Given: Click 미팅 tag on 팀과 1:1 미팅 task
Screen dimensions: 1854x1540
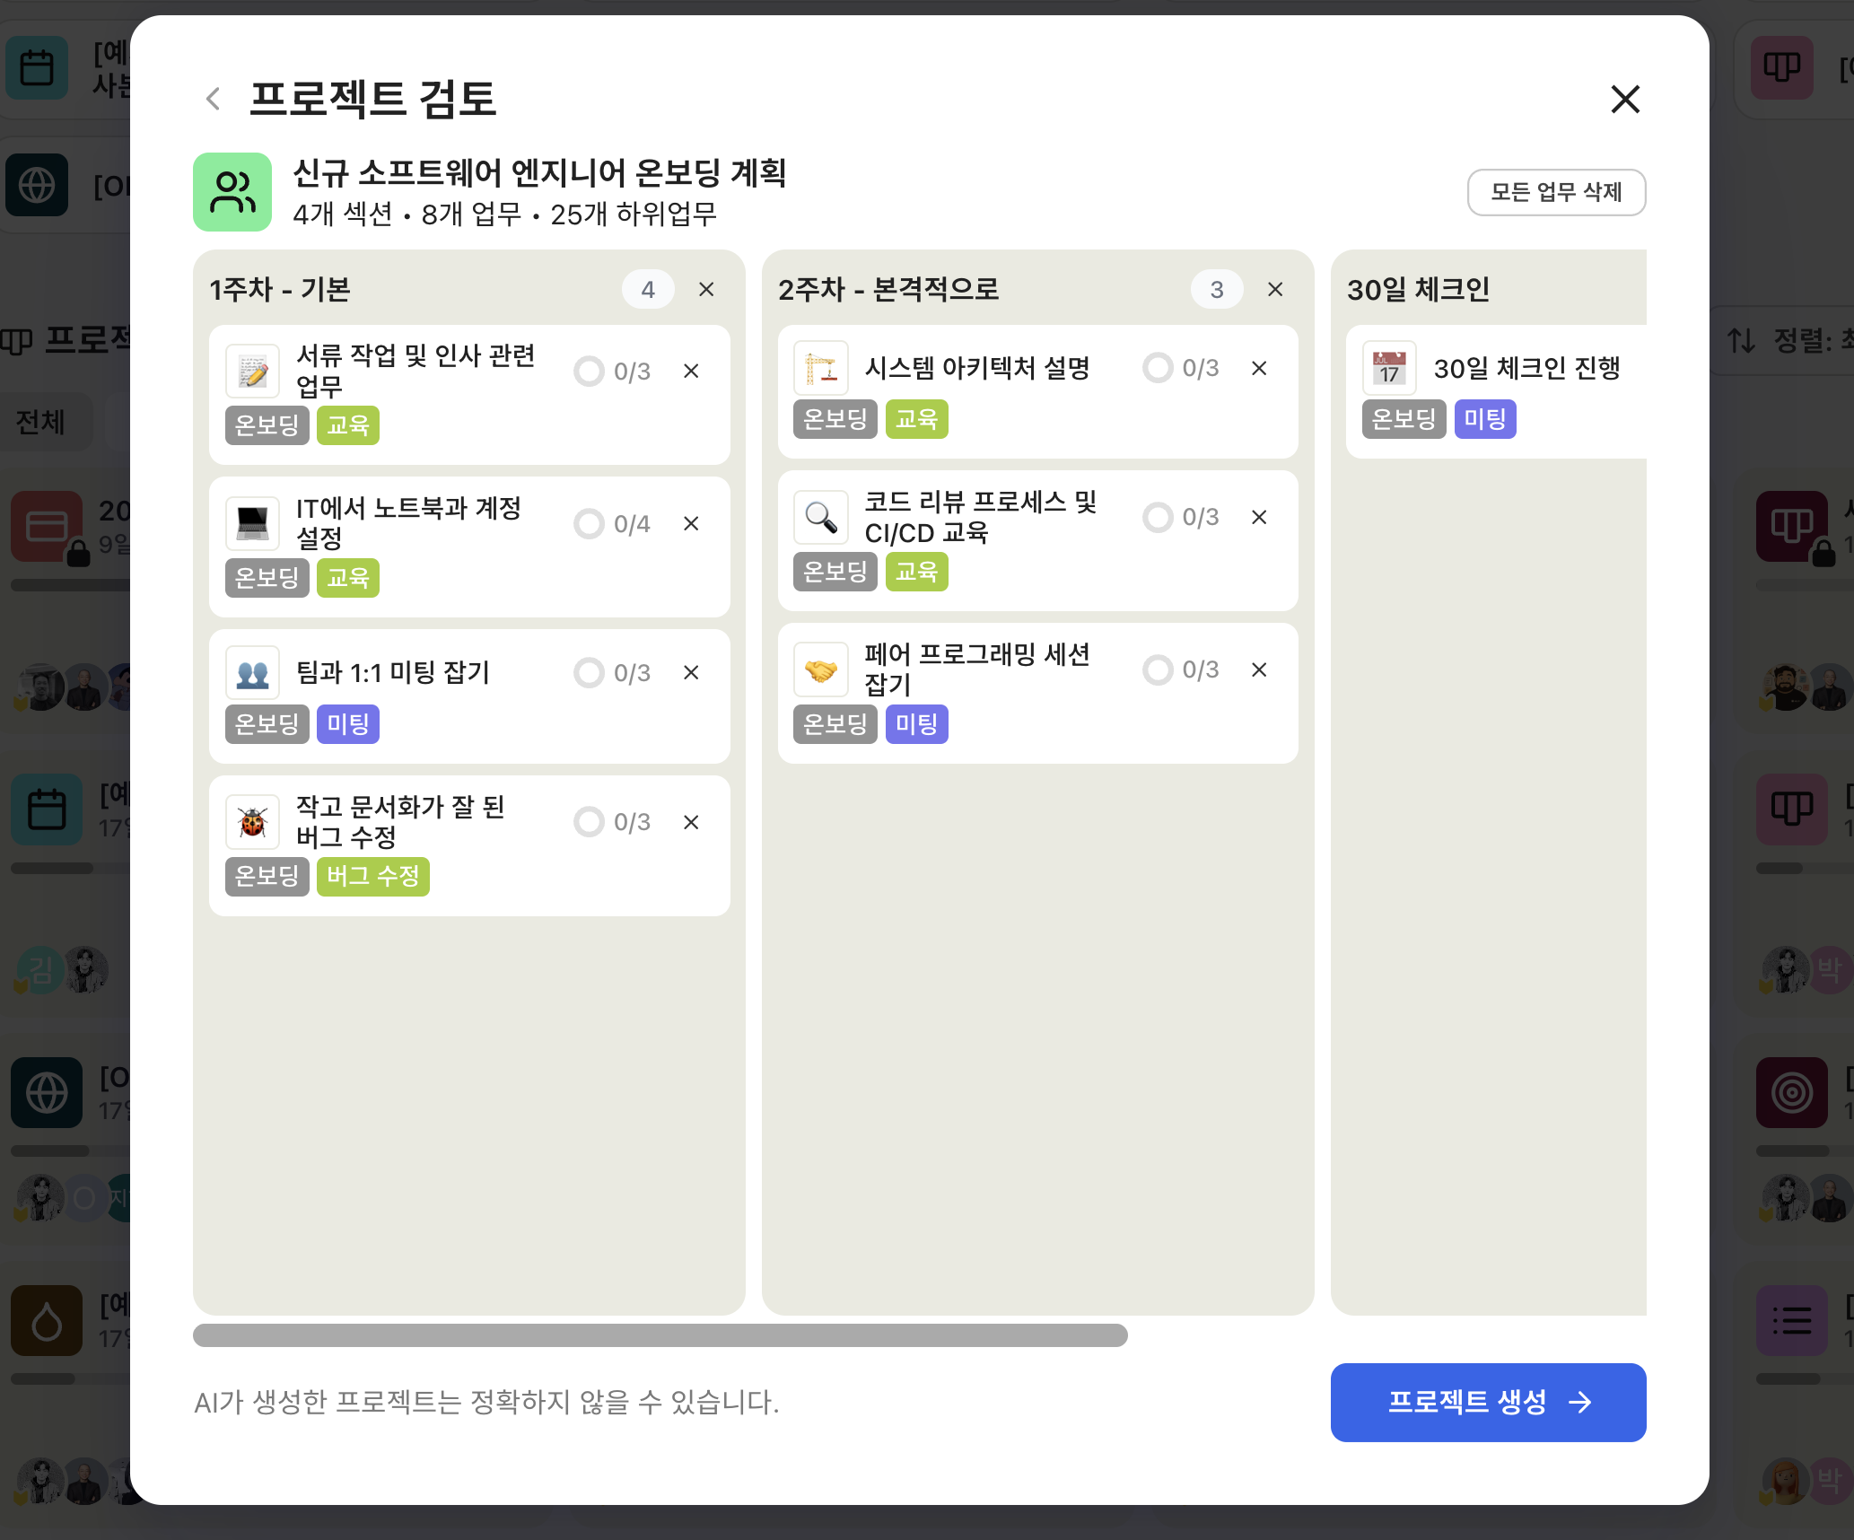Looking at the screenshot, I should [x=348, y=724].
